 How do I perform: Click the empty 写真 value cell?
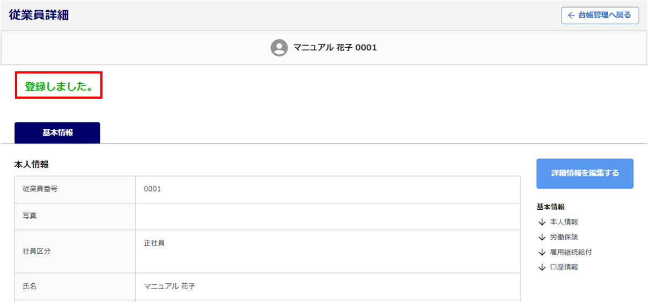click(327, 216)
